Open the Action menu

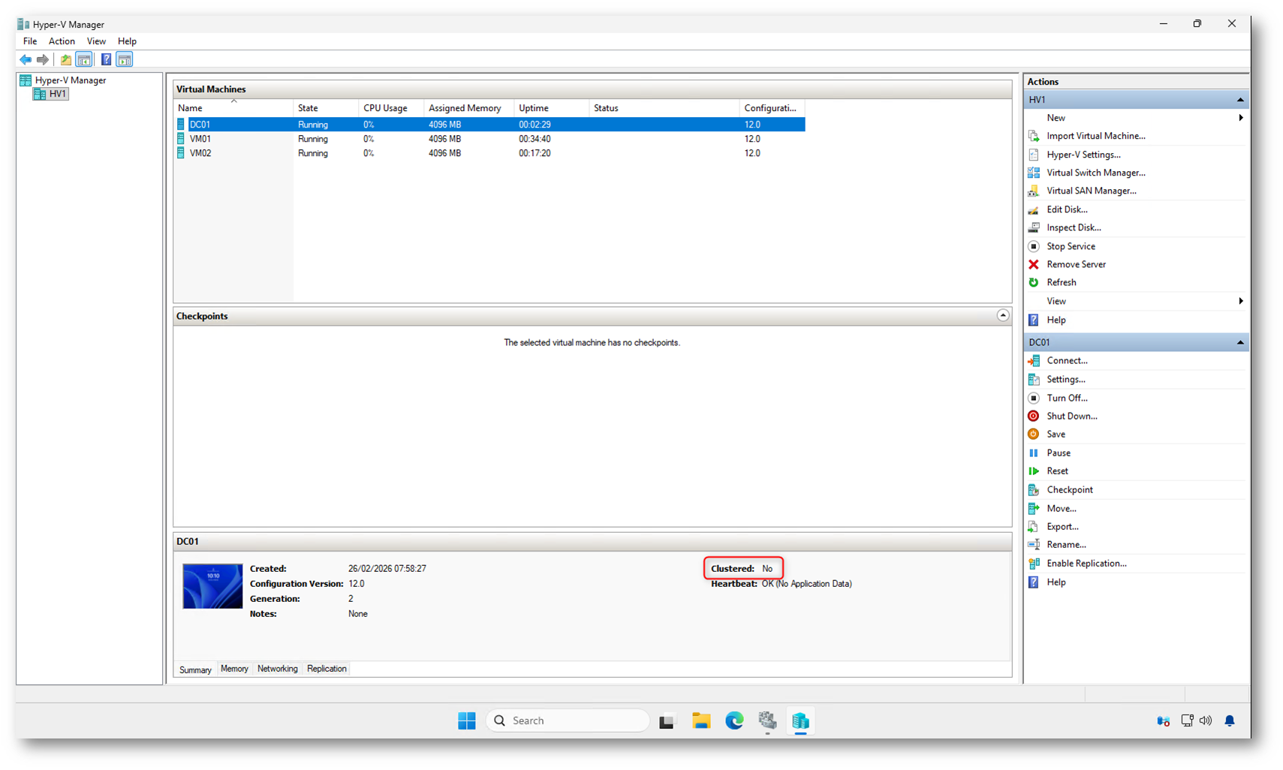pyautogui.click(x=62, y=41)
